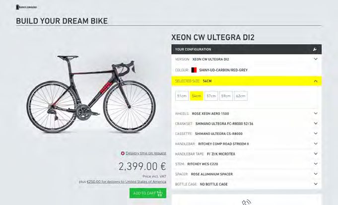Open the €250.00 delivery cost link
The height and width of the screenshot is (205, 338).
click(x=127, y=182)
